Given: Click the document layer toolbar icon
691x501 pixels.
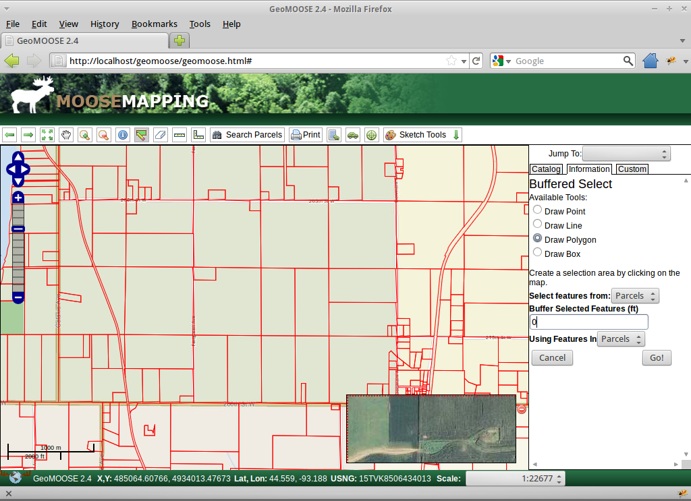Looking at the screenshot, I should pos(334,135).
